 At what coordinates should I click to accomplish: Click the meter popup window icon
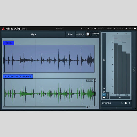pos(104,92)
